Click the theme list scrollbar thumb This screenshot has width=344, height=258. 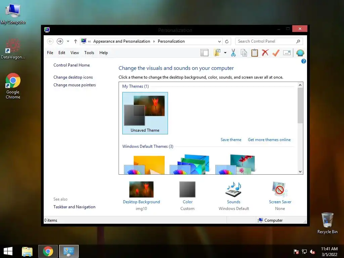coord(300,105)
